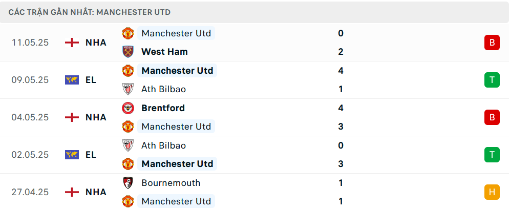Click Ath Bilbao crest in 02.05.25 match
The height and width of the screenshot is (209, 510).
tap(128, 145)
